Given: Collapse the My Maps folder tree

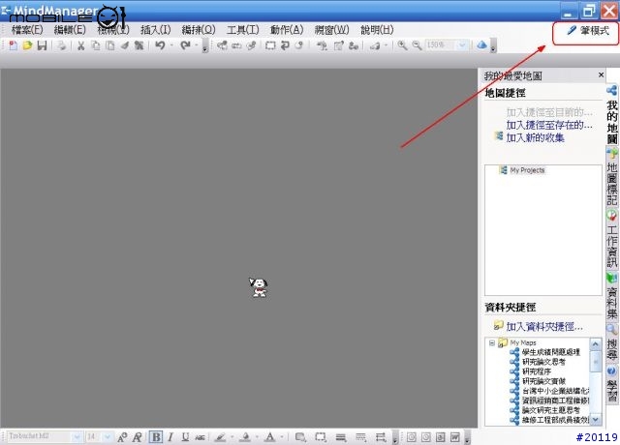Looking at the screenshot, I should click(492, 342).
